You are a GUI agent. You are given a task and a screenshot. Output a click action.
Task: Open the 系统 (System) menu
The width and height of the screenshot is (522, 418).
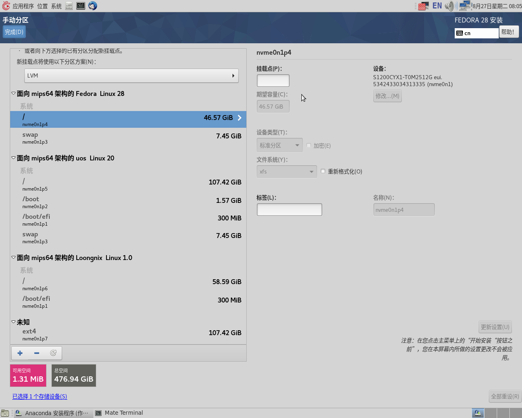(x=56, y=6)
